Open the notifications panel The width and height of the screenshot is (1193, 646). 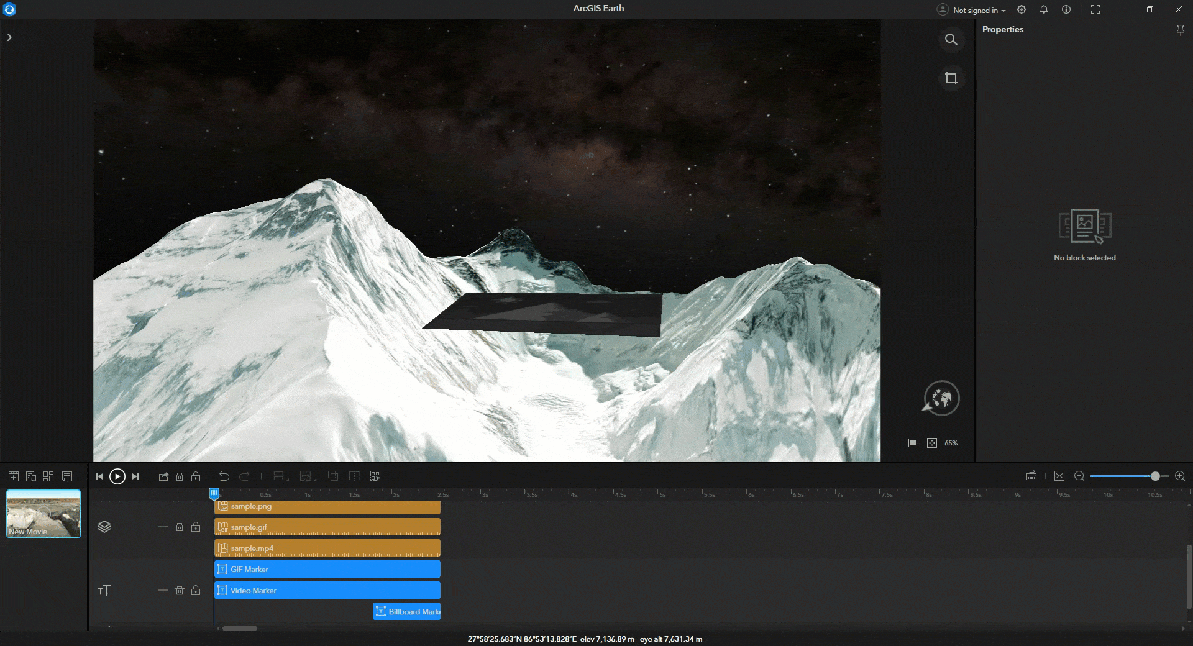1043,10
